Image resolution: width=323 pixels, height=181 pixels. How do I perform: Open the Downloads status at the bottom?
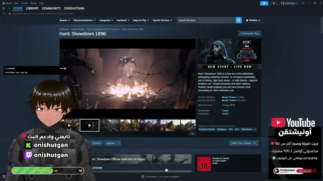tap(160, 177)
